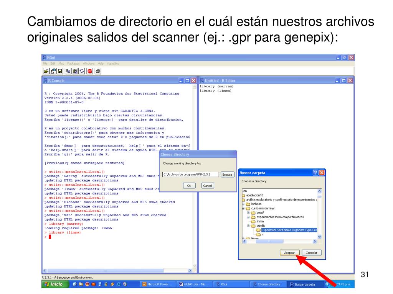Minimize the Untitled - R Editor window
This screenshot has height=294, width=393.
coord(338,80)
